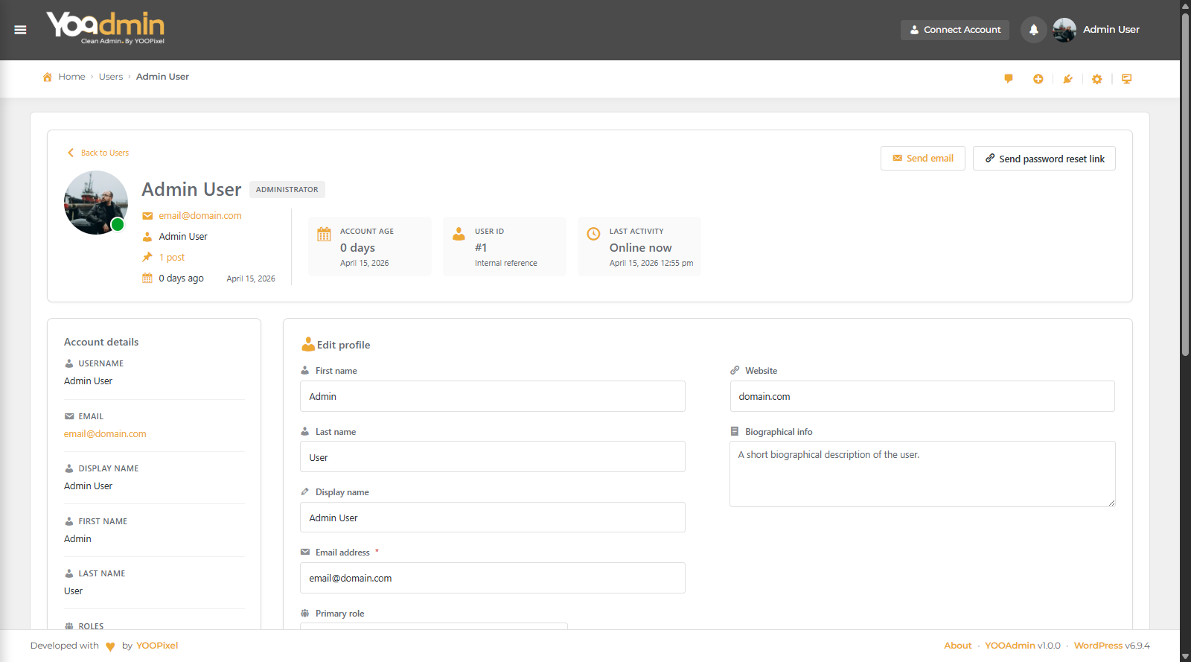Click Send email button
This screenshot has width=1191, height=662.
click(923, 159)
